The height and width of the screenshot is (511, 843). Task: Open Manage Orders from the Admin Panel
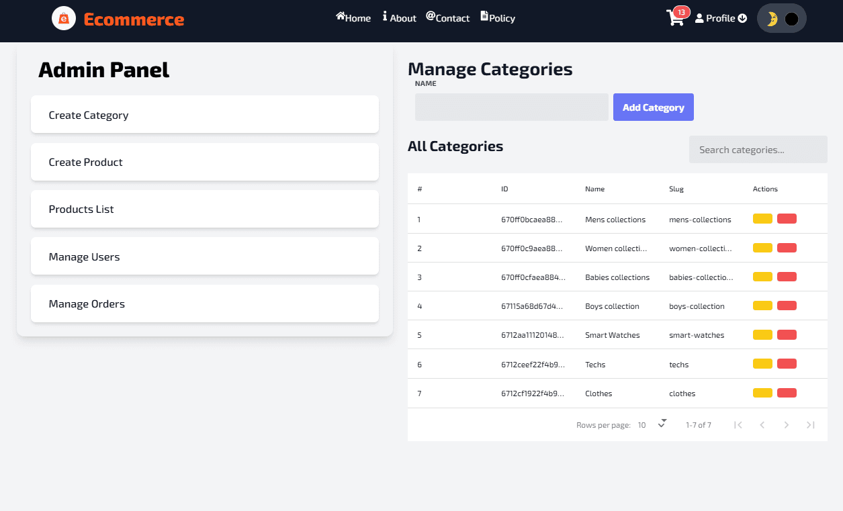click(204, 304)
